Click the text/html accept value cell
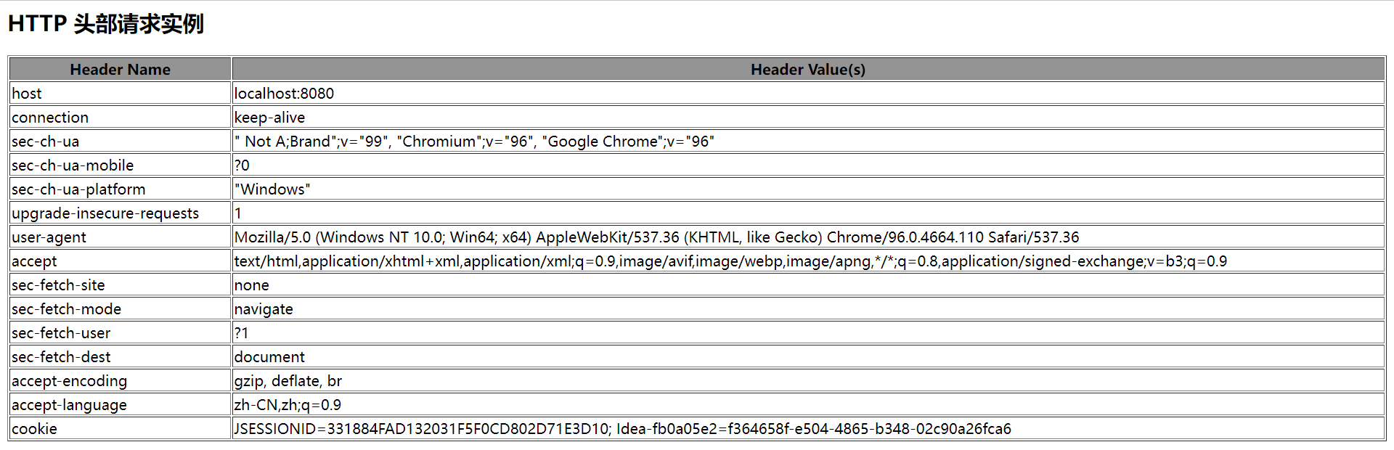Image resolution: width=1394 pixels, height=450 pixels. pyautogui.click(x=730, y=261)
